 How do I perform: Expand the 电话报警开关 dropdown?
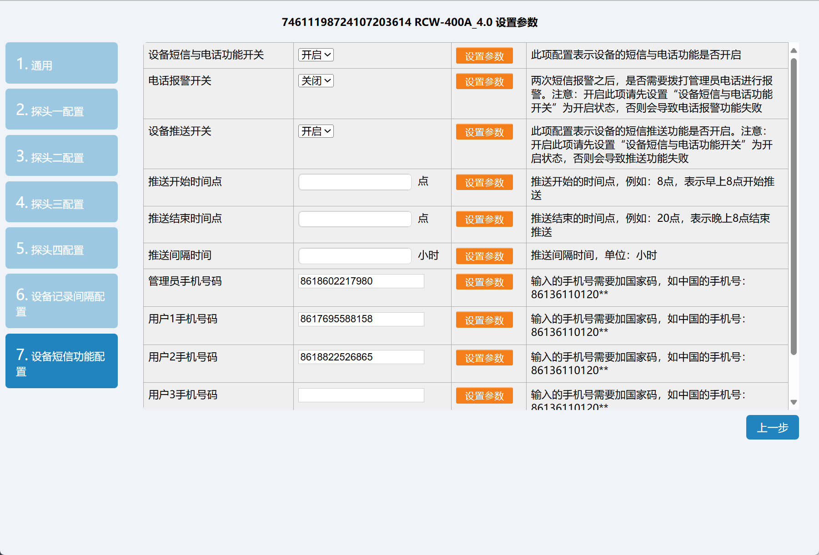pos(316,81)
